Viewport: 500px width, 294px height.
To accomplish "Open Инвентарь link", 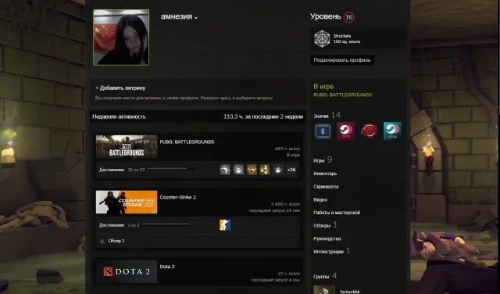I will tap(325, 174).
